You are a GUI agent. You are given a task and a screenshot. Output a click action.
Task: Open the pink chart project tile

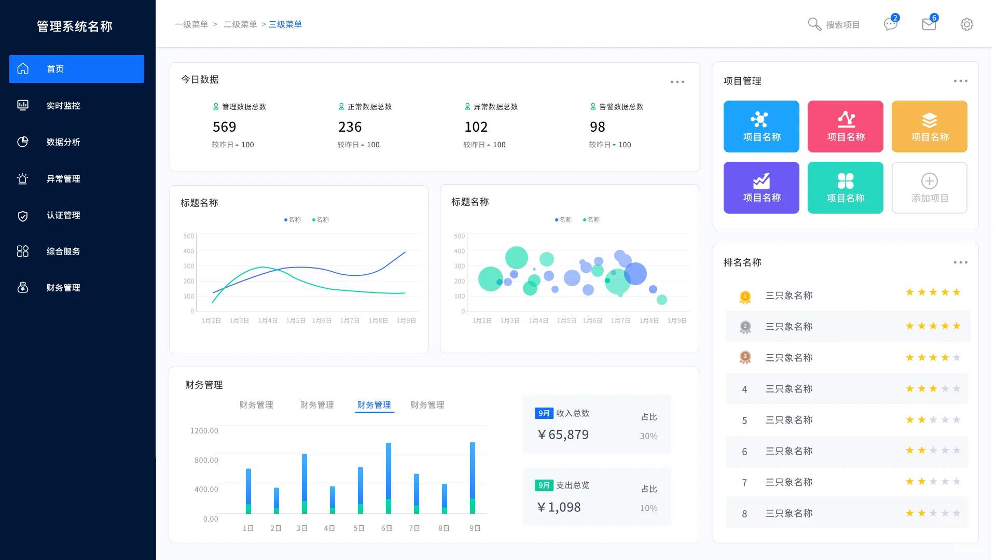tap(845, 127)
